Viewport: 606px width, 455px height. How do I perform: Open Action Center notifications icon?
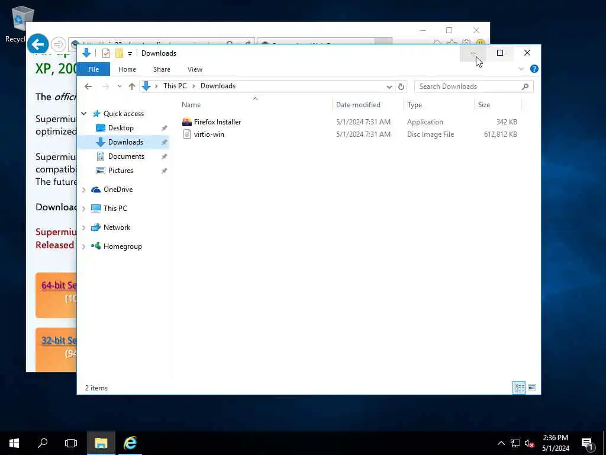pos(587,444)
